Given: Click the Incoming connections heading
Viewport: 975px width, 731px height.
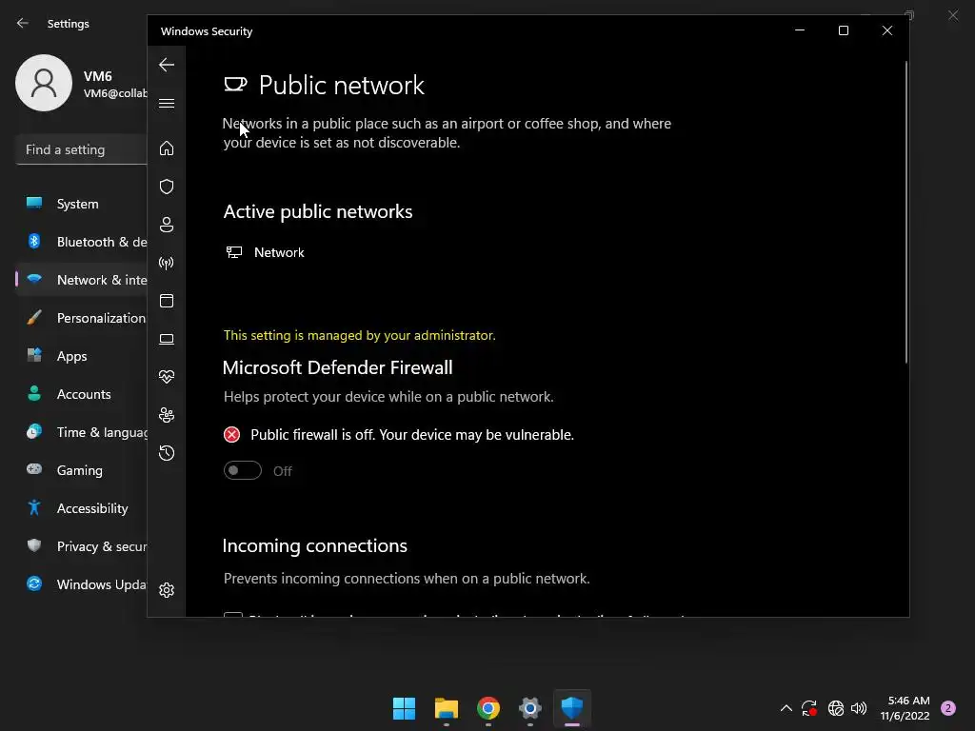Looking at the screenshot, I should coord(314,545).
